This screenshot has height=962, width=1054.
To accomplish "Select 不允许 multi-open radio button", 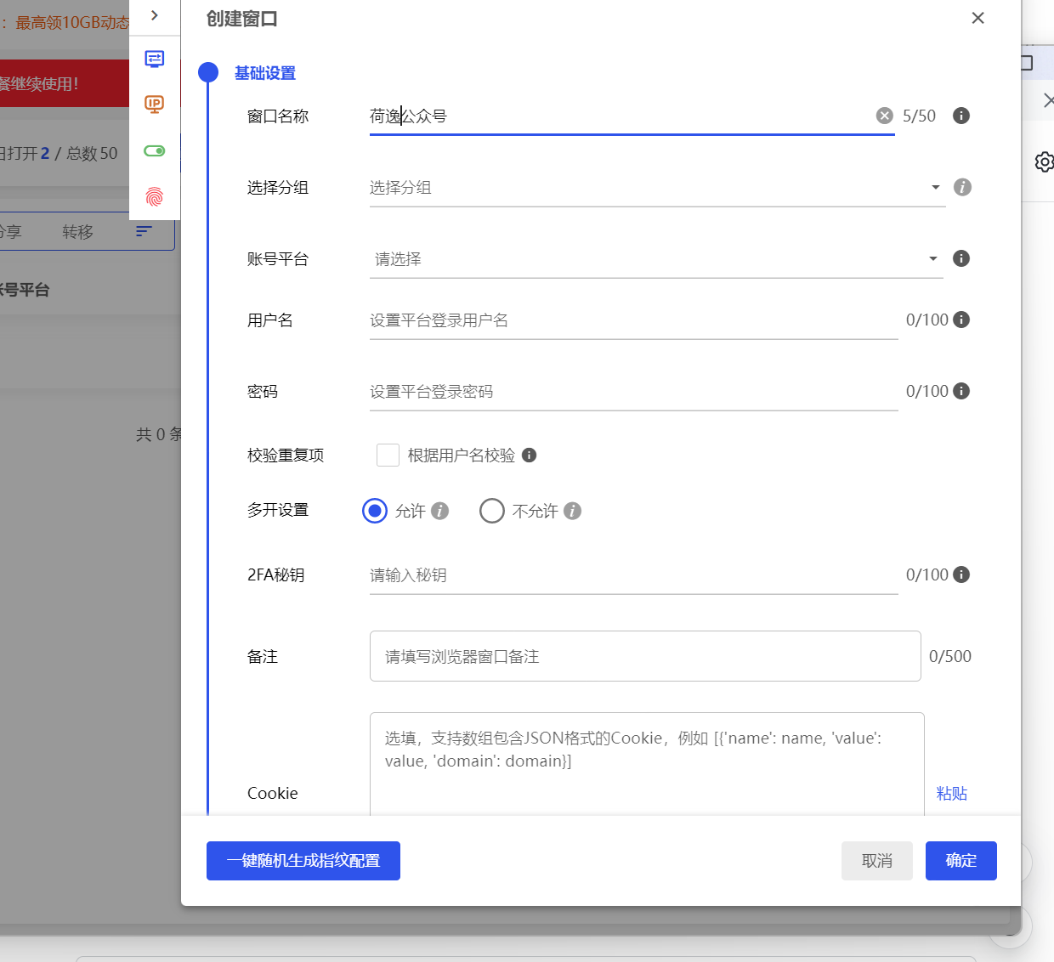I will [x=492, y=511].
